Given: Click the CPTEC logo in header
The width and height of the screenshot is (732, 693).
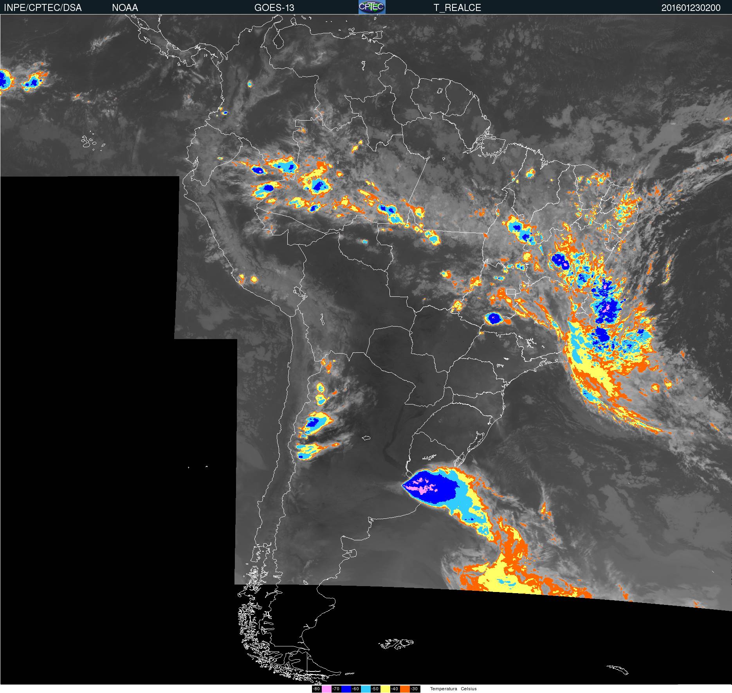Looking at the screenshot, I should point(372,7).
